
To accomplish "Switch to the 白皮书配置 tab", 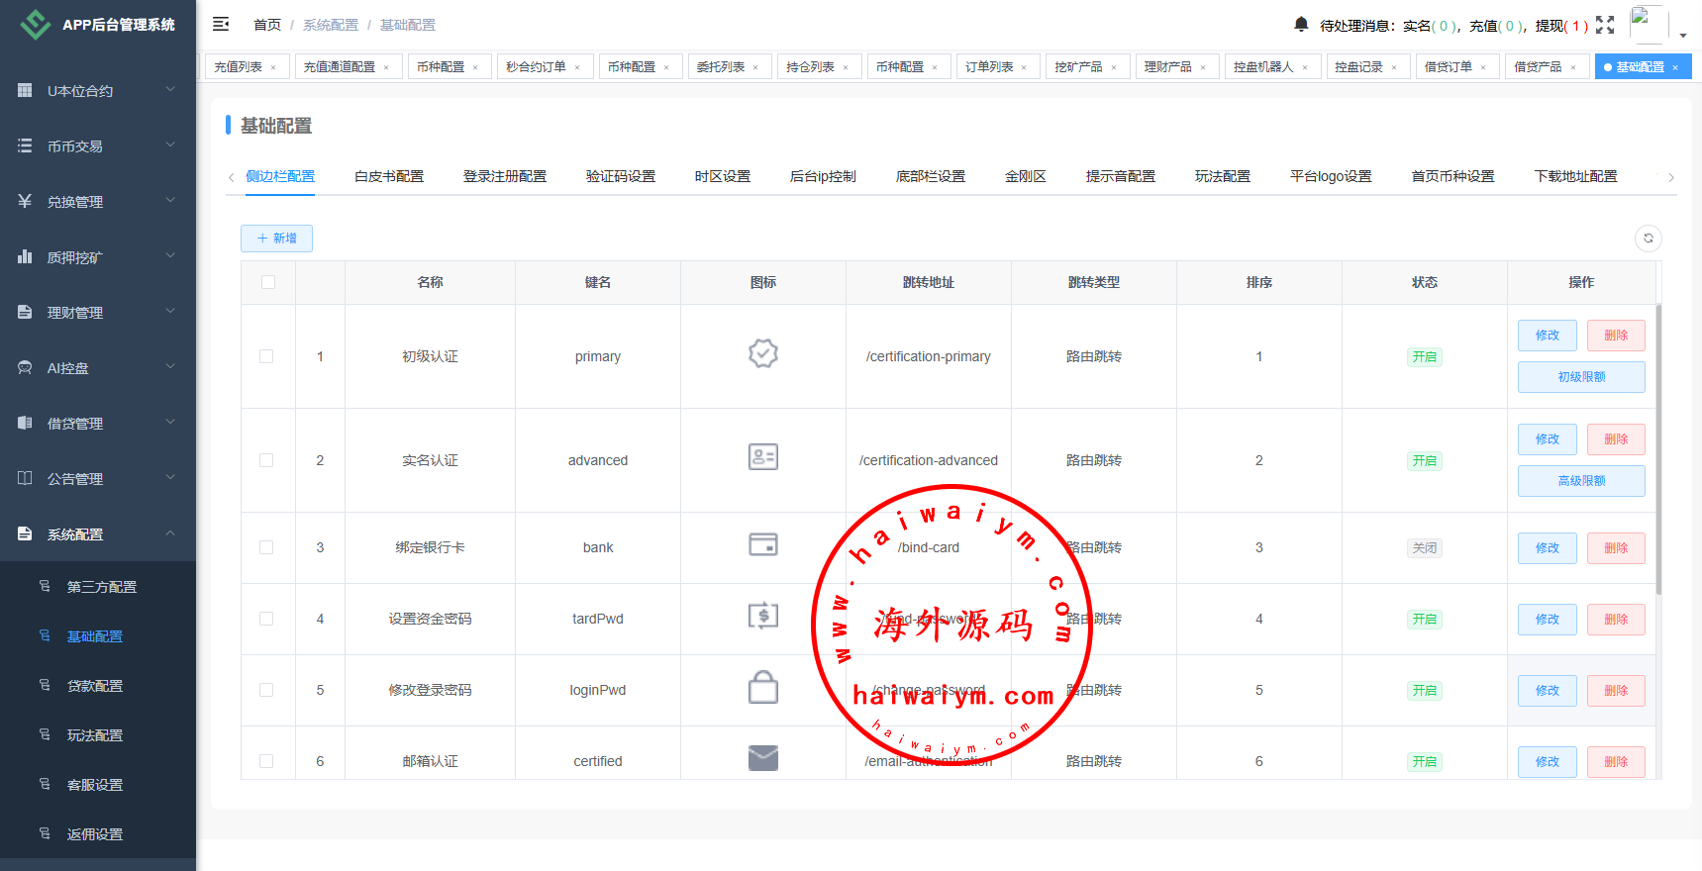I will pos(388,176).
